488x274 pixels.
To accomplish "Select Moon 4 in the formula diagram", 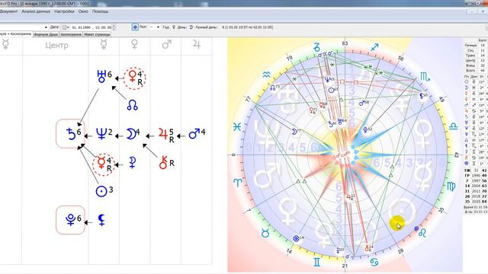I will 133,134.
